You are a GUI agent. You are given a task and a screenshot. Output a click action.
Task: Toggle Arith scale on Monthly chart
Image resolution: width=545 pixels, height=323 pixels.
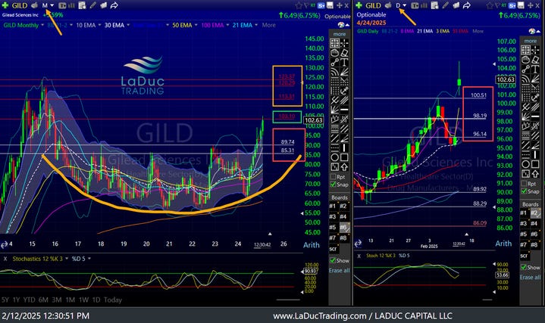click(x=312, y=245)
